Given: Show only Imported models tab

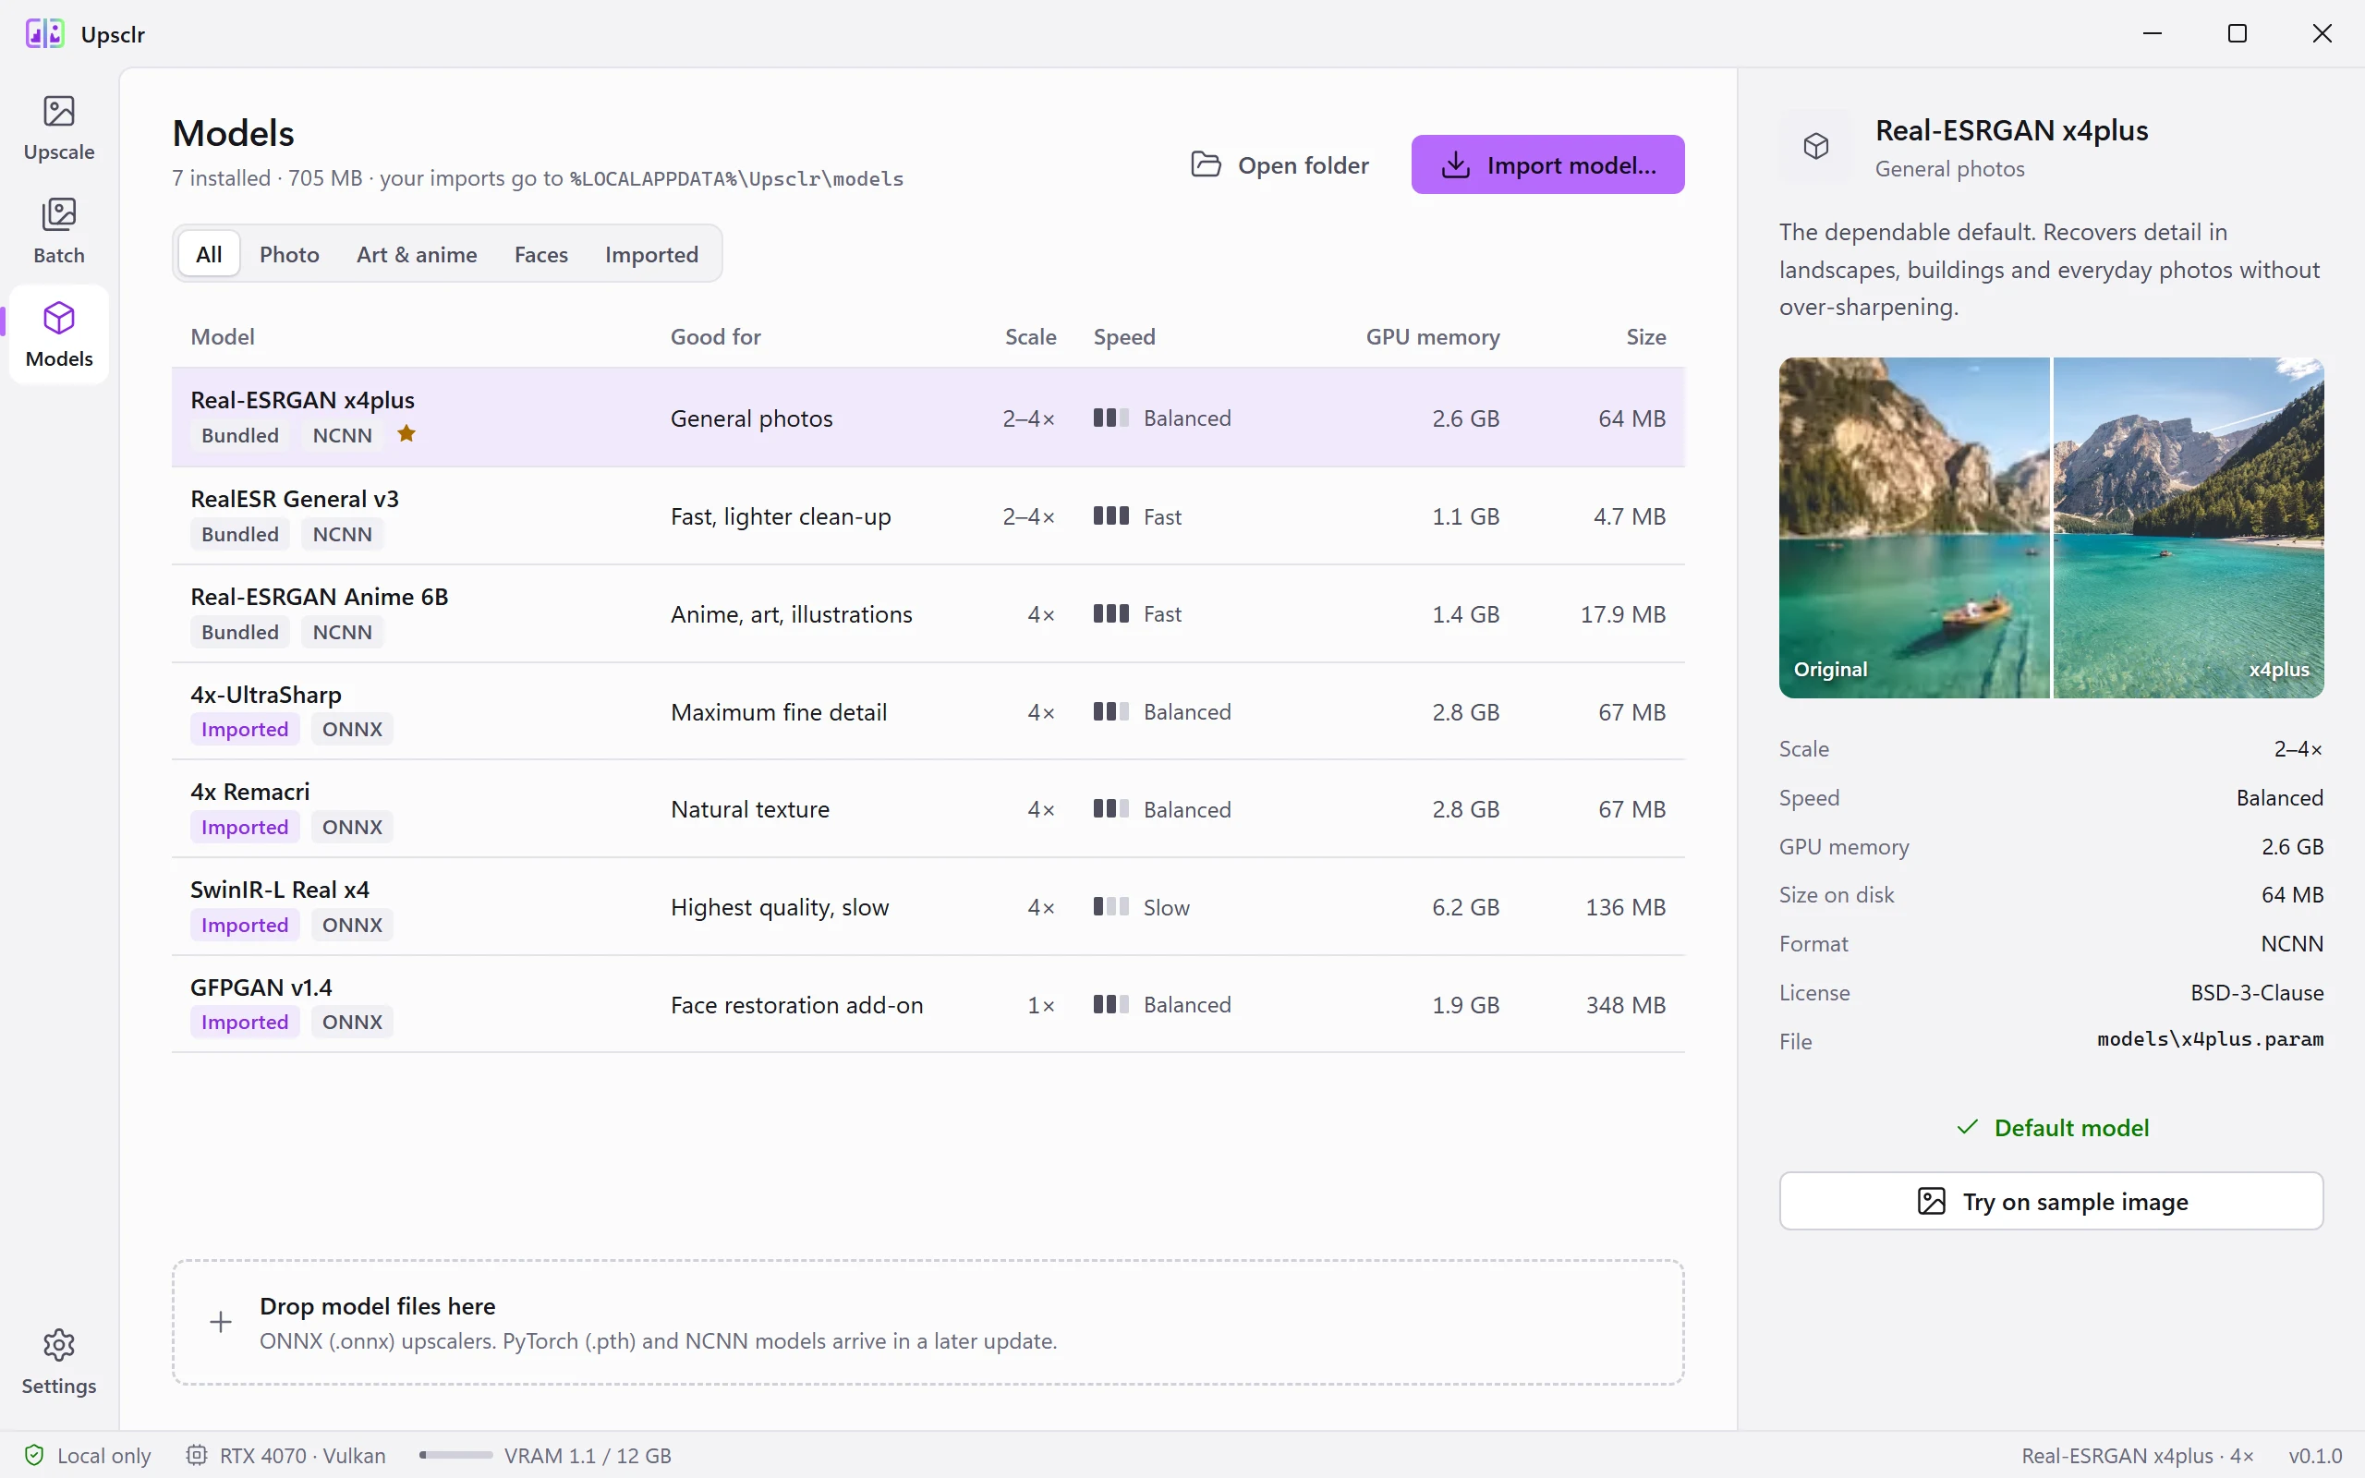Looking at the screenshot, I should 652,254.
